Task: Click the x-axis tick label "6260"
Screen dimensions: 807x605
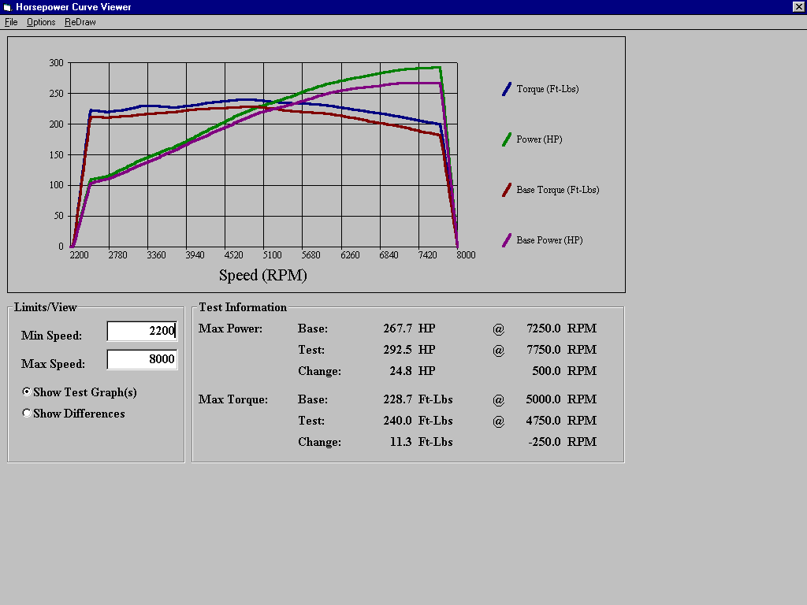Action: point(350,255)
